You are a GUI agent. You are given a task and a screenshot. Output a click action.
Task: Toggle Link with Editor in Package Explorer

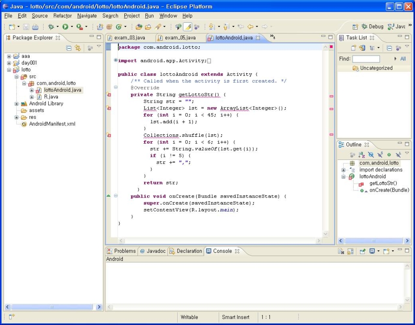pyautogui.click(x=77, y=48)
